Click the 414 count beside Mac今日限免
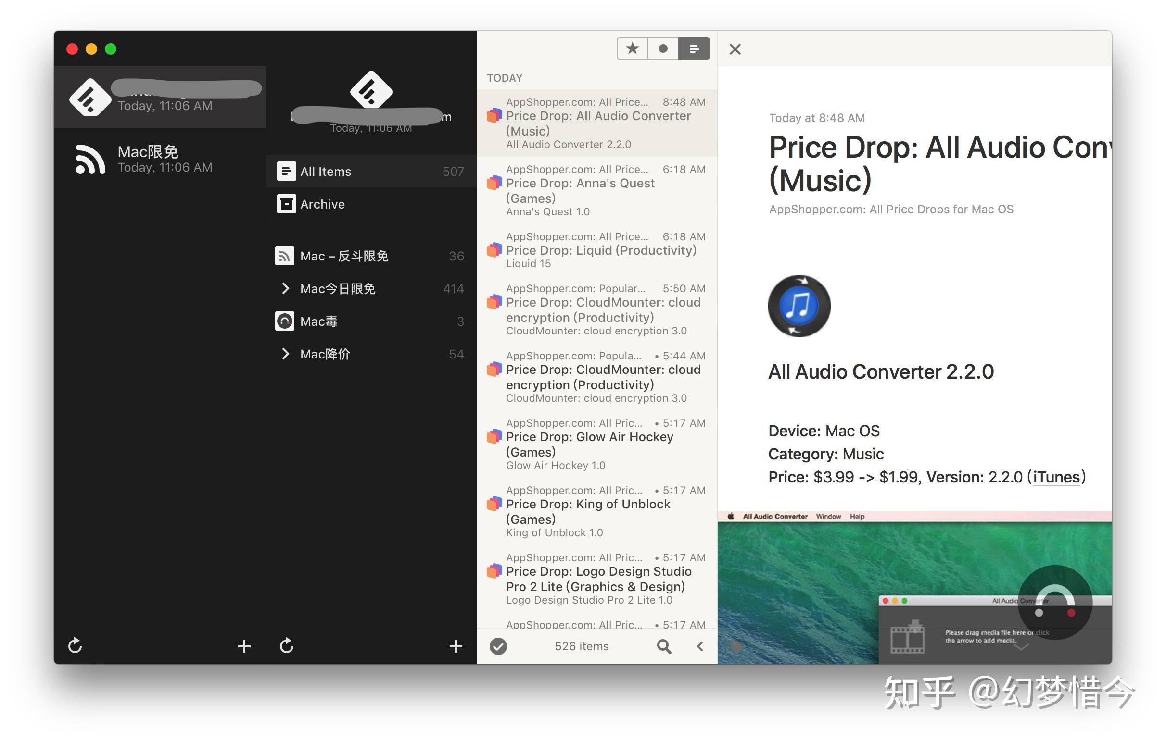The image size is (1166, 741). click(453, 289)
